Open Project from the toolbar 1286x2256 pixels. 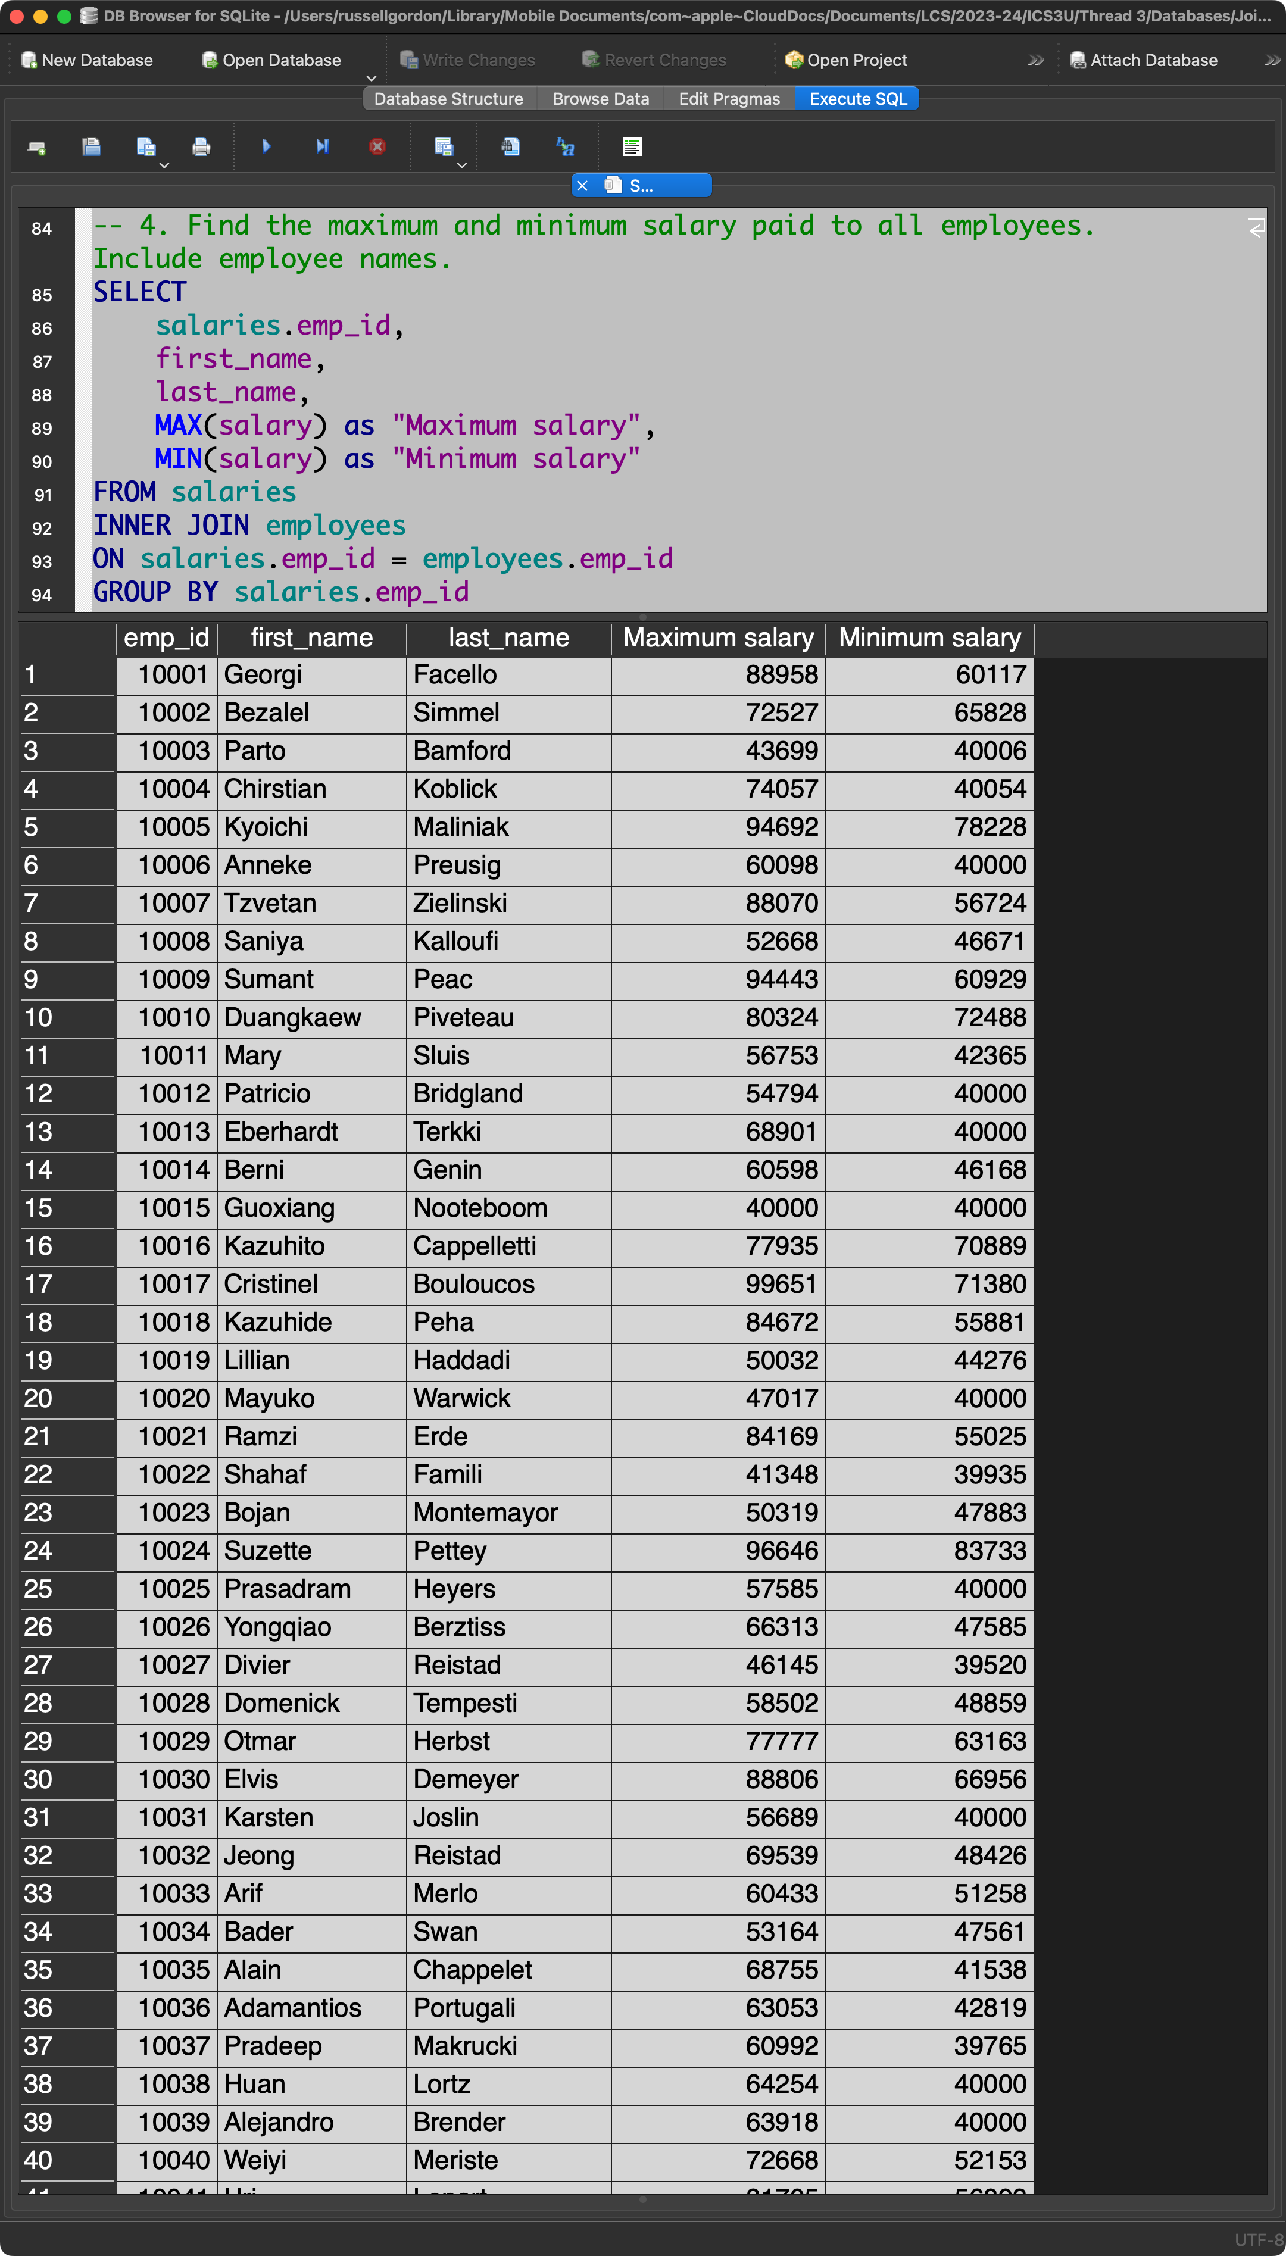(x=845, y=60)
